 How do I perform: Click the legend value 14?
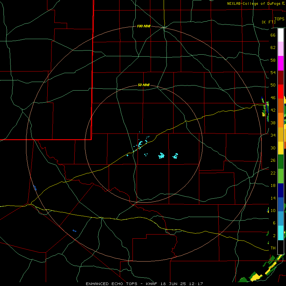click(x=273, y=198)
